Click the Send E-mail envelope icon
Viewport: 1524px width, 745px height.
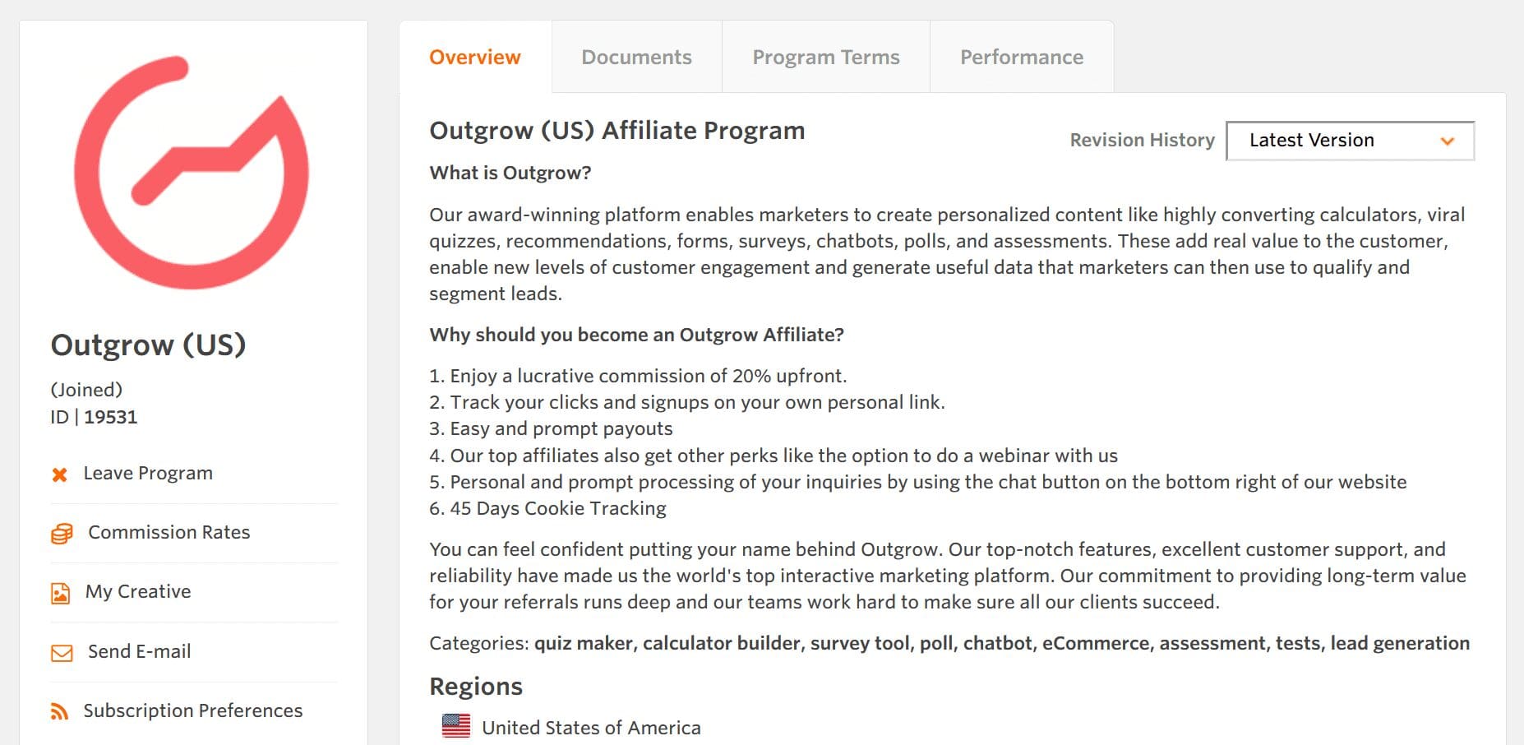(x=62, y=653)
